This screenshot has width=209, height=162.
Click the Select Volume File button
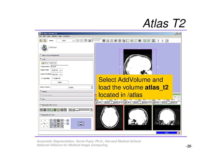click(49, 63)
